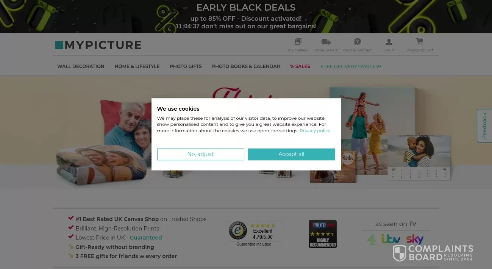Open the Wall Decoration menu
Image resolution: width=492 pixels, height=269 pixels.
[x=81, y=66]
